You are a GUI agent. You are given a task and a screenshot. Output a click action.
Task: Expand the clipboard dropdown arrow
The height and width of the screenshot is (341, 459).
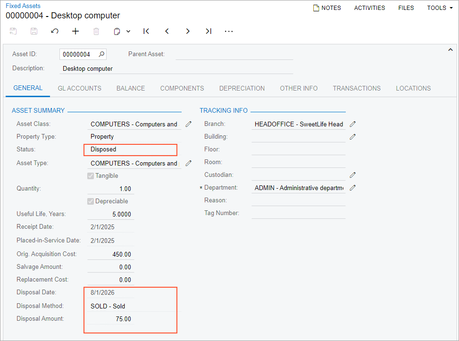[x=128, y=31]
